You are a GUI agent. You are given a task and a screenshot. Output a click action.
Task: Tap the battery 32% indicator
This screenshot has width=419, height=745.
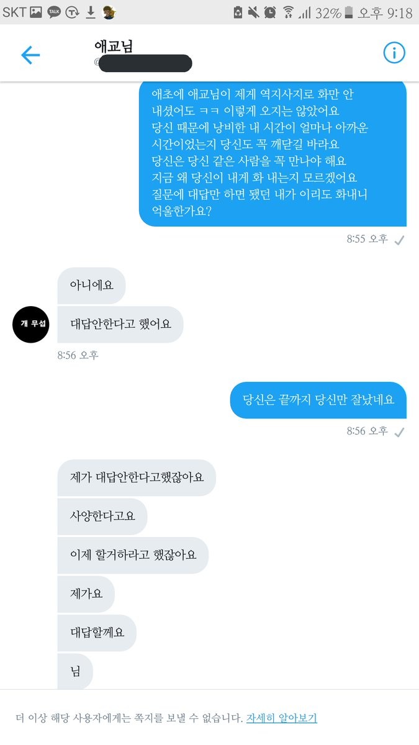[334, 12]
